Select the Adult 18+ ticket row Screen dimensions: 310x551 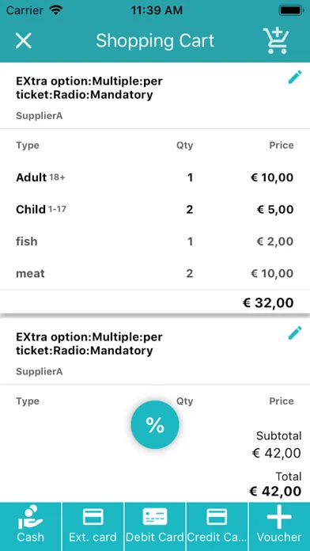(x=155, y=177)
